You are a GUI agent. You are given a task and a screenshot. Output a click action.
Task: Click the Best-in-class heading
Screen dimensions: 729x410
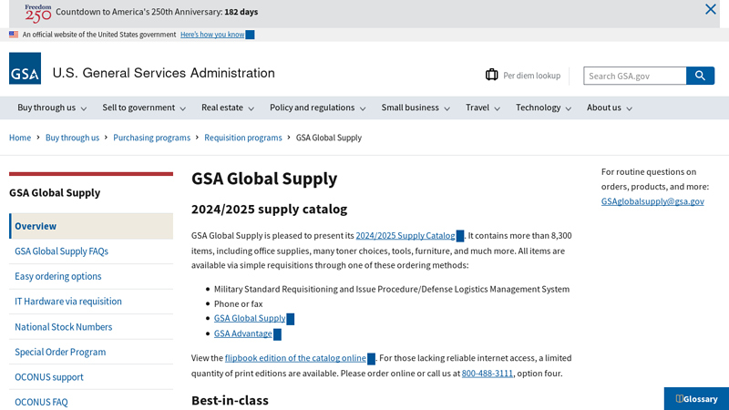click(231, 400)
